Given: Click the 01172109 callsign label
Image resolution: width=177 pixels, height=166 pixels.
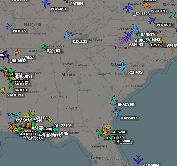Looking at the screenshot, I should [x=63, y=126].
